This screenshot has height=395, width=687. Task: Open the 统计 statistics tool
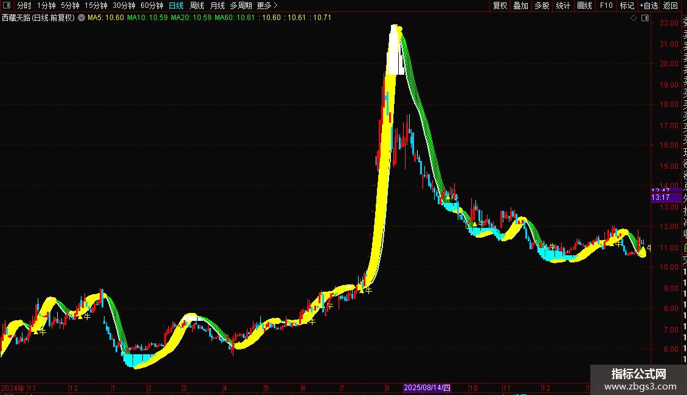pos(563,5)
